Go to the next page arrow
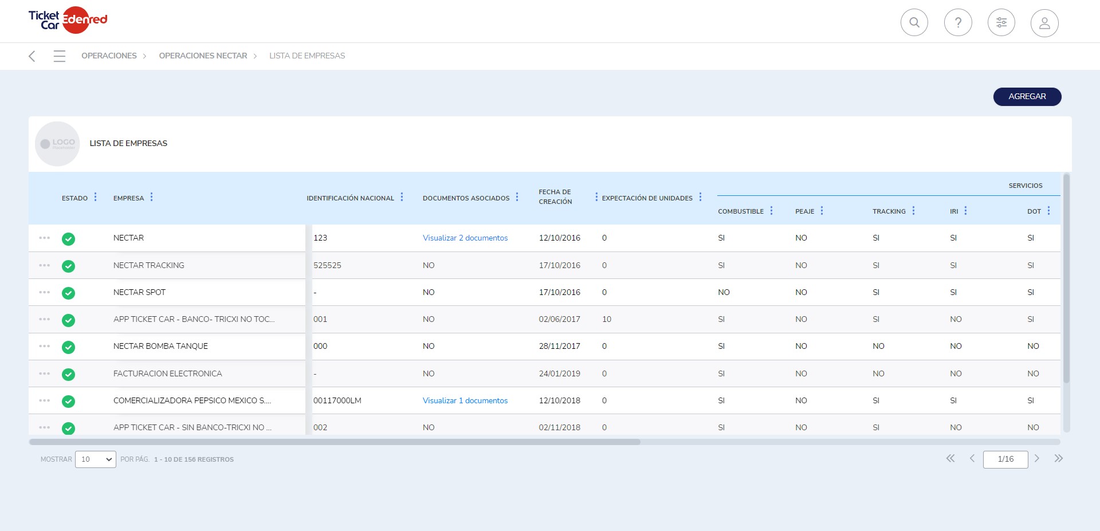The height and width of the screenshot is (531, 1100). click(x=1036, y=458)
